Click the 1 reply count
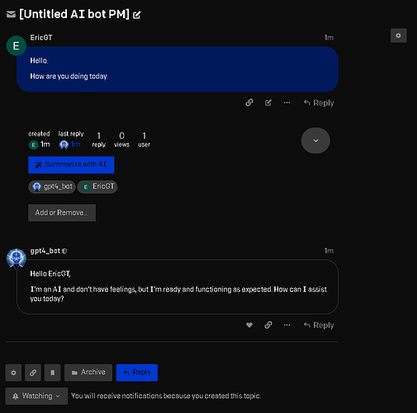The image size is (417, 413). 99,140
